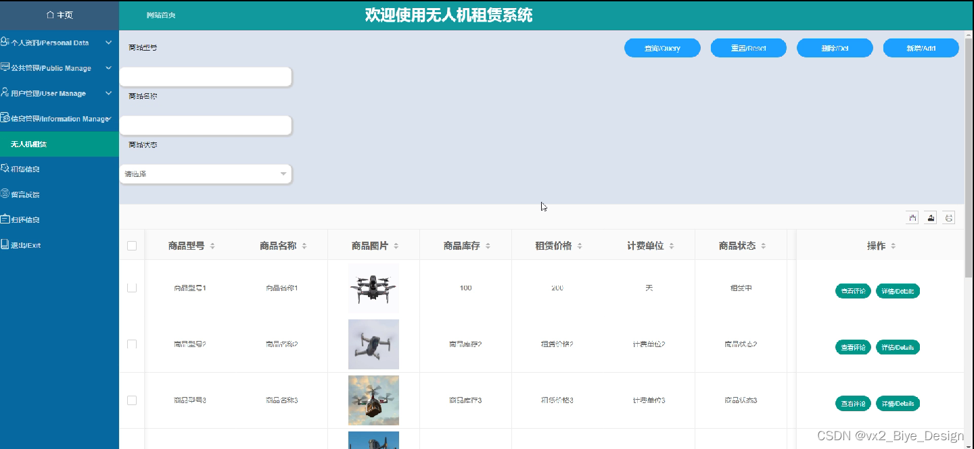Expand Personal Data menu chevron
Screen dimensions: 974x449
[x=108, y=43]
